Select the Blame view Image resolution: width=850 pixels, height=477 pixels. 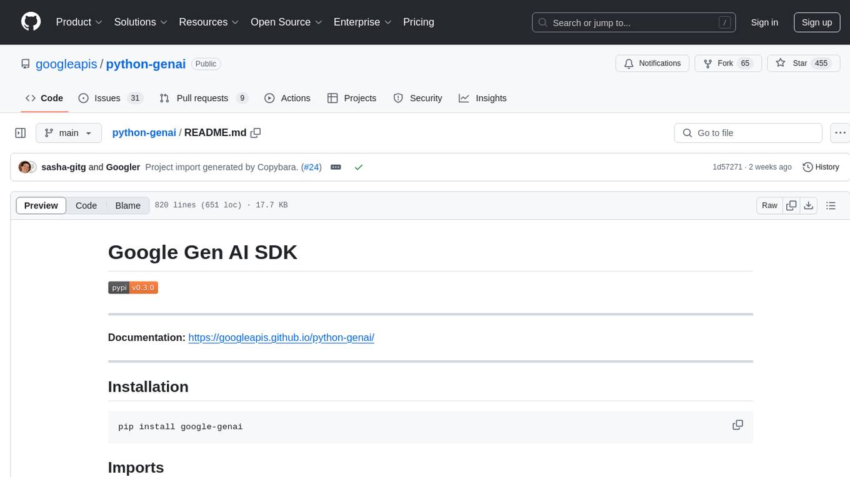[128, 205]
